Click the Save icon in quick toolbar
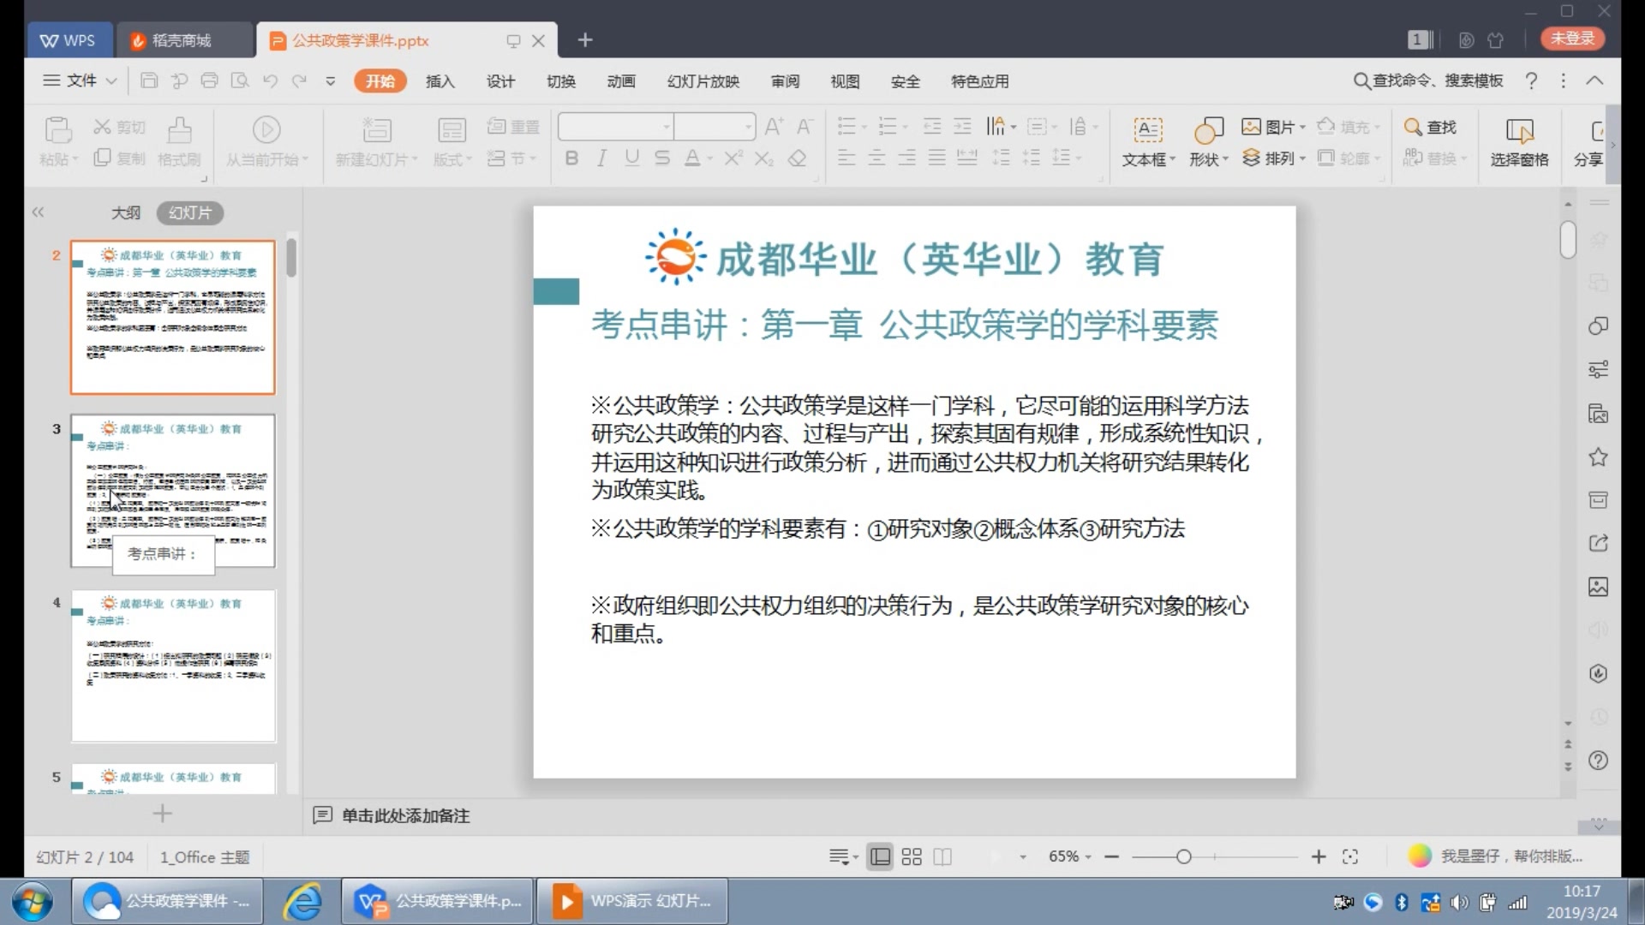The height and width of the screenshot is (925, 1645). (149, 81)
